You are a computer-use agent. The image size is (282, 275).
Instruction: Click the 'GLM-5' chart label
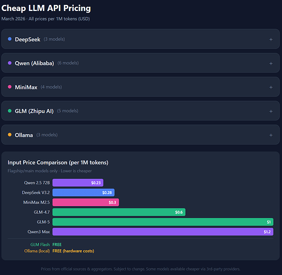43,222
